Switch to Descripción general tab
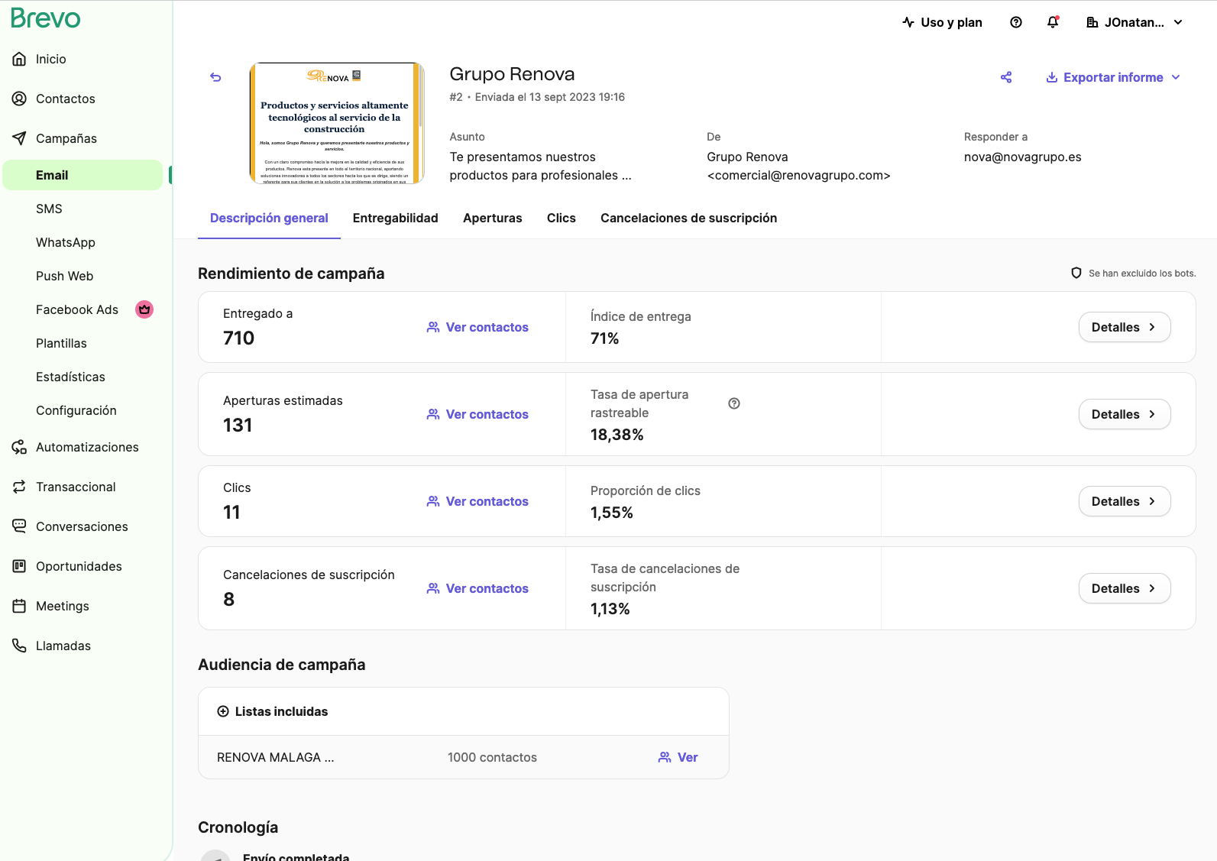Viewport: 1217px width, 861px height. (269, 218)
